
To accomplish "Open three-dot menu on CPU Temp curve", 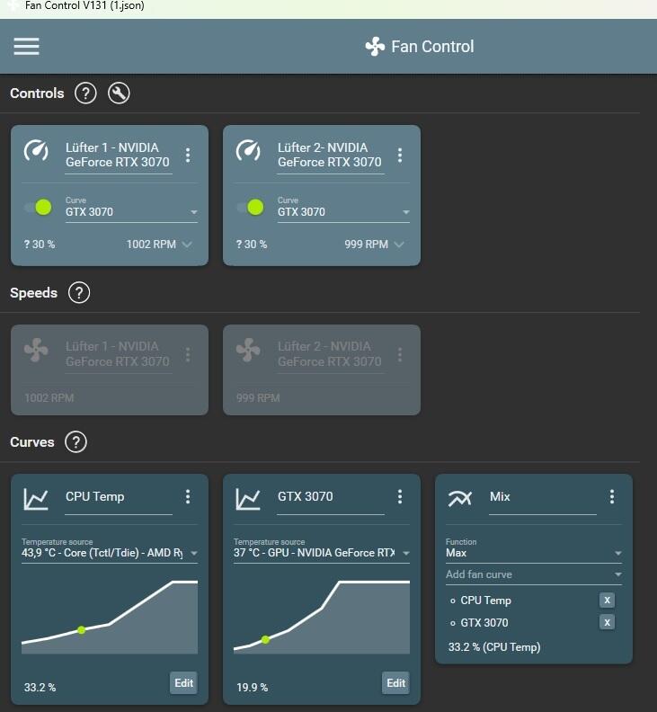I will coord(188,496).
